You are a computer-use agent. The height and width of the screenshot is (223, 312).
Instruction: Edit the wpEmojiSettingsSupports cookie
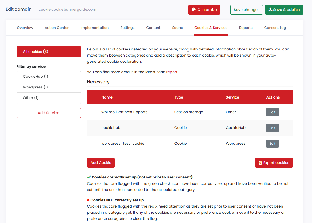[x=273, y=112]
